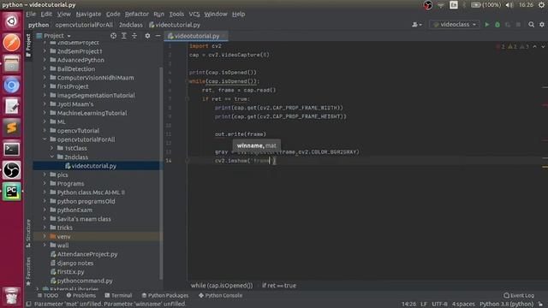Screen dimensions: 548x308
Task: Expand the pics folder
Action: point(45,175)
